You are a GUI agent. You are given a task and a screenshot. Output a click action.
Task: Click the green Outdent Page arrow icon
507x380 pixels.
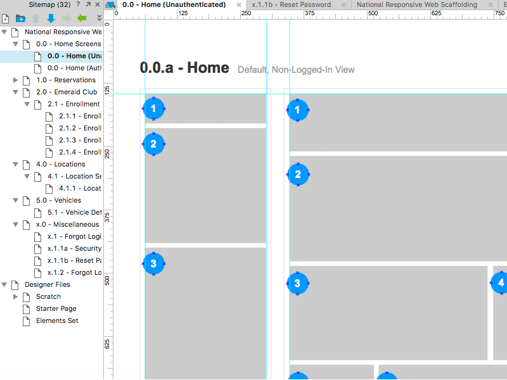coord(80,18)
